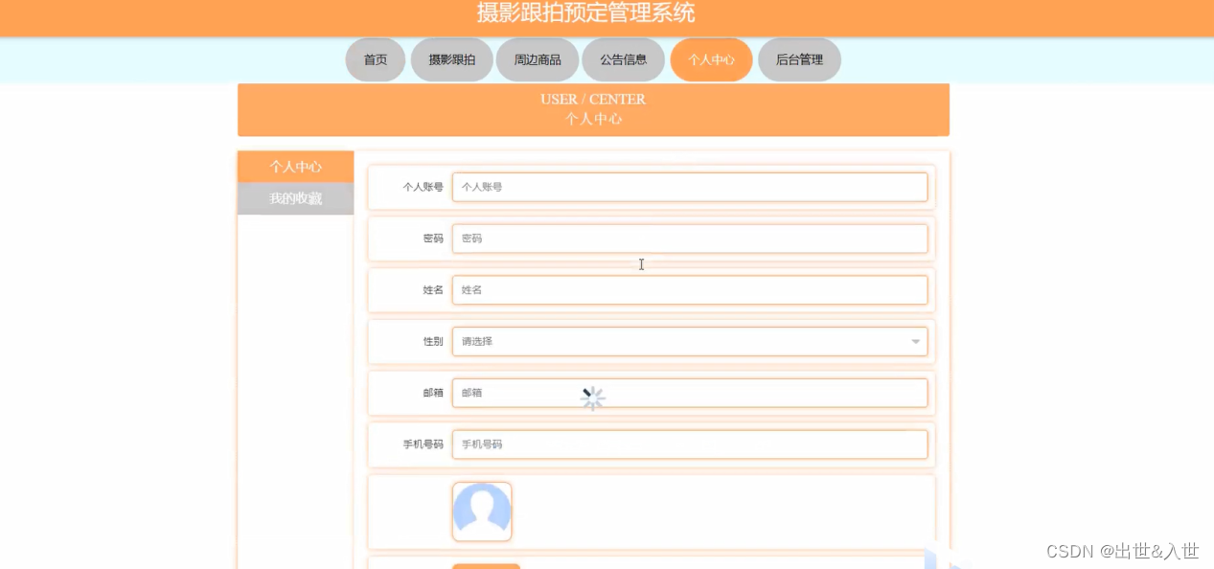Click the user avatar upload image
The width and height of the screenshot is (1214, 569).
[x=482, y=512]
